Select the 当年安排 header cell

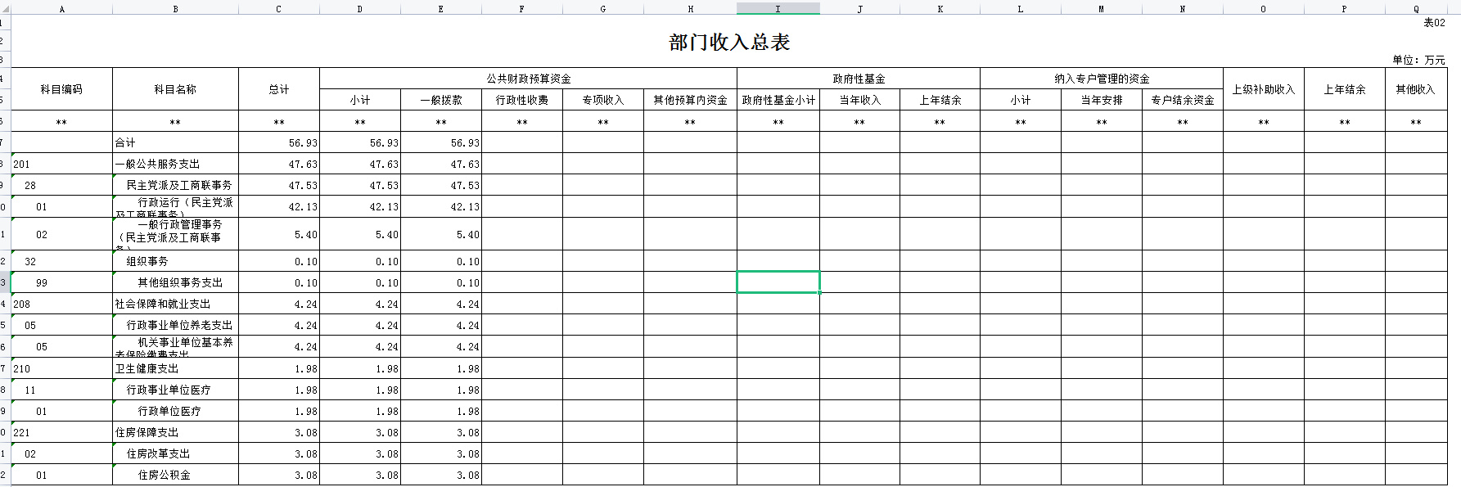[1102, 100]
